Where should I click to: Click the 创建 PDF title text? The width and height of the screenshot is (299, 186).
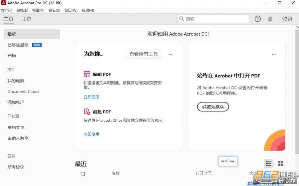(x=102, y=112)
